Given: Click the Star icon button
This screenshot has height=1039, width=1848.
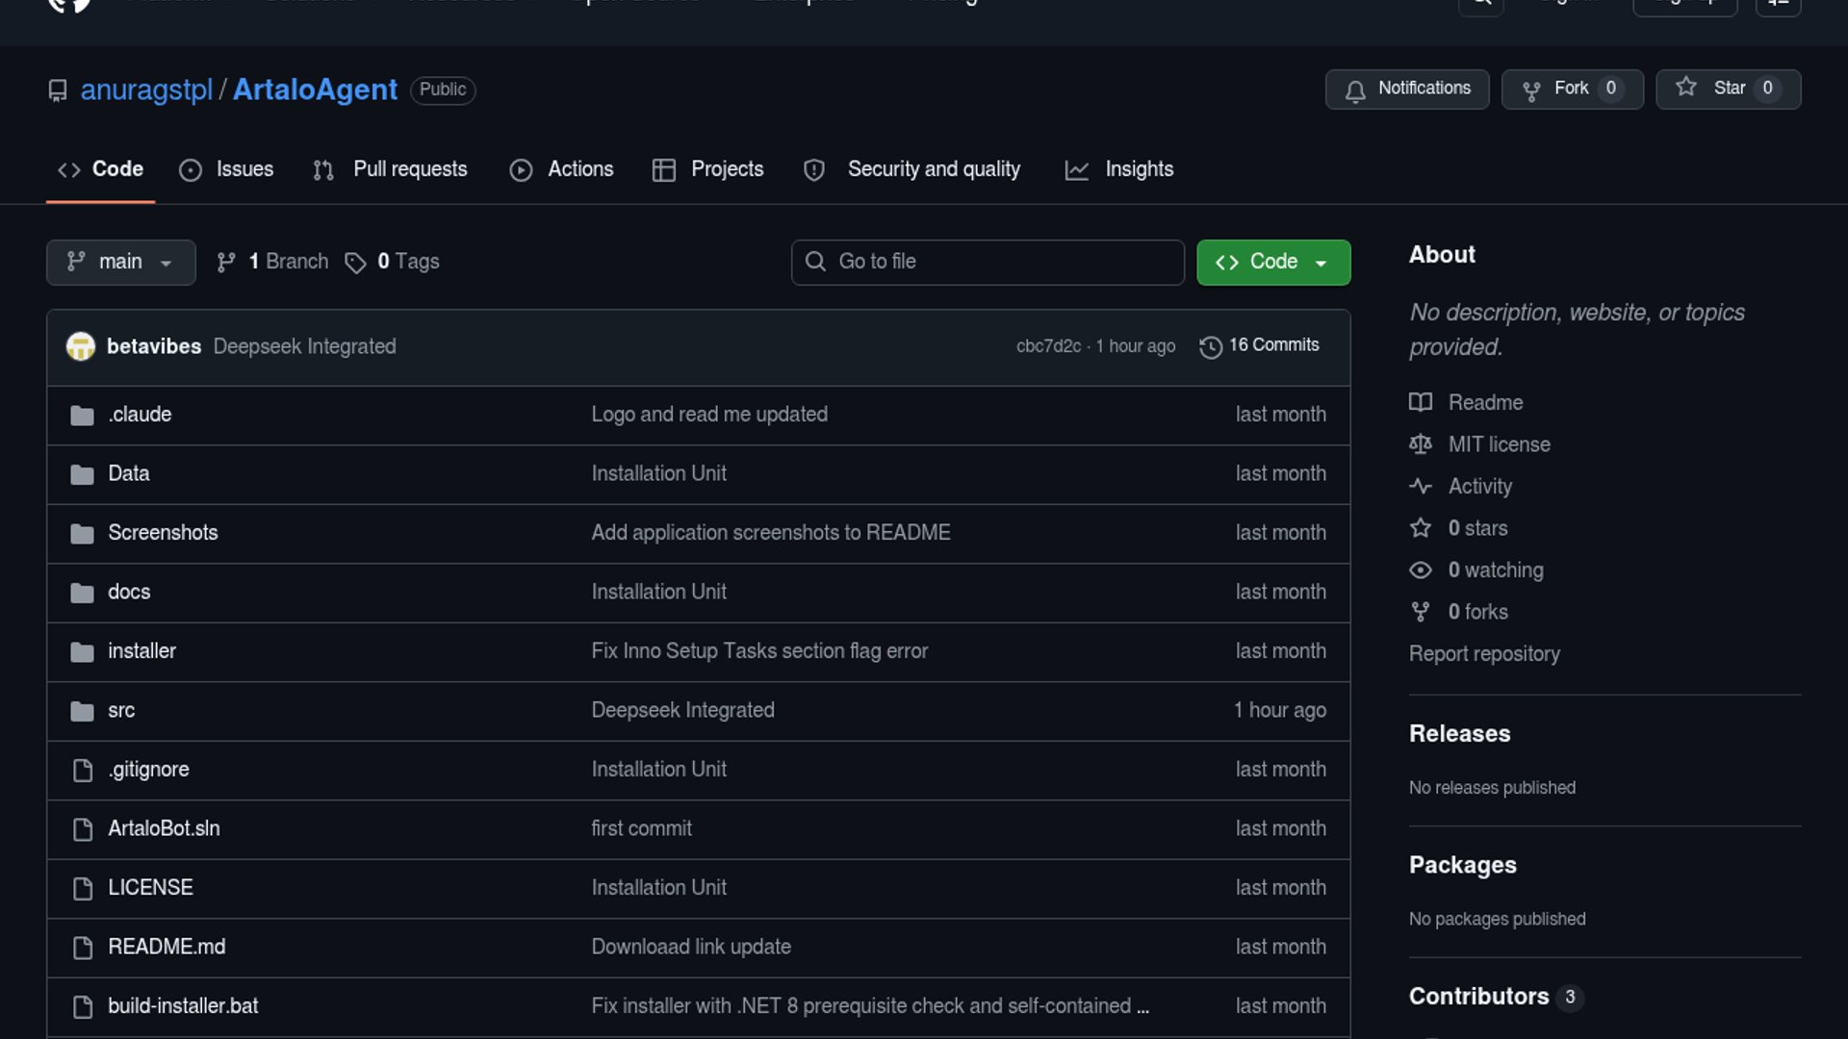Looking at the screenshot, I should click(x=1686, y=88).
